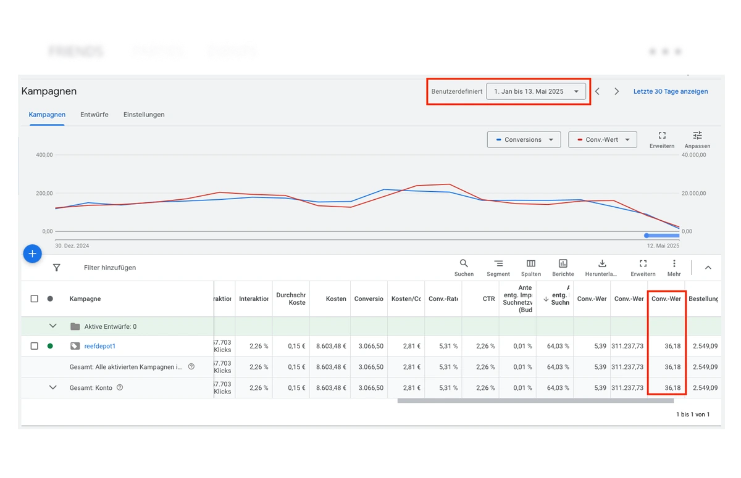Check the reefdepot1 campaign checkbox
The image size is (741, 478).
click(35, 346)
